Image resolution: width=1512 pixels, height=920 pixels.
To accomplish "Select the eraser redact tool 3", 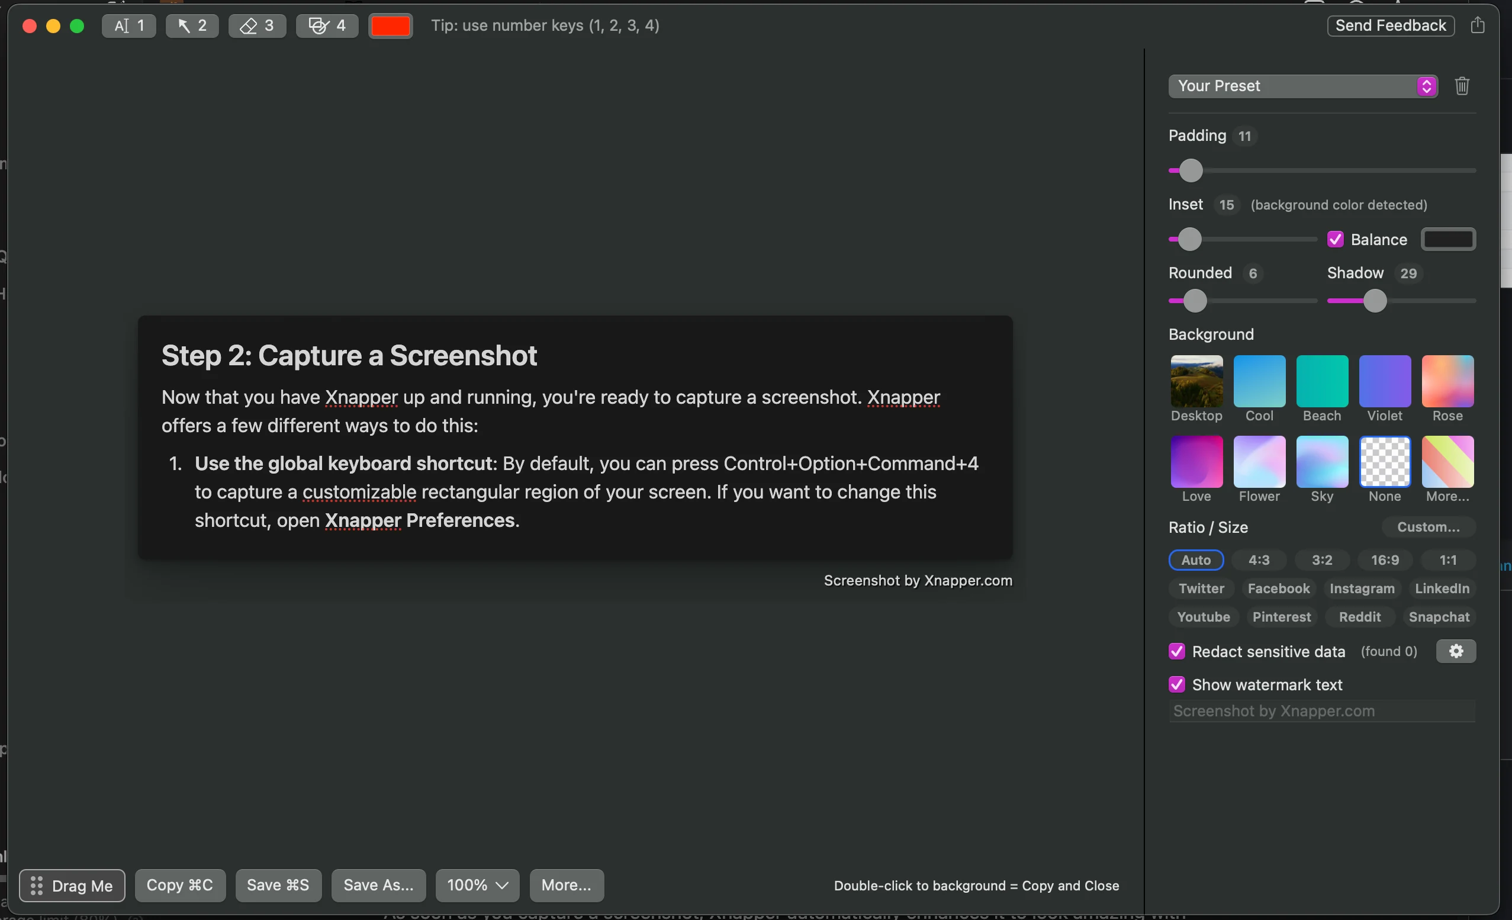I will click(257, 26).
